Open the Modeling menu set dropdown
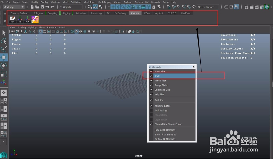 [x=14, y=7]
